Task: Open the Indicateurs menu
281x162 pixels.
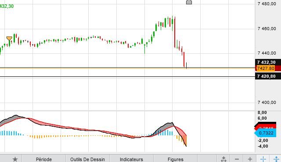Action: point(131,159)
